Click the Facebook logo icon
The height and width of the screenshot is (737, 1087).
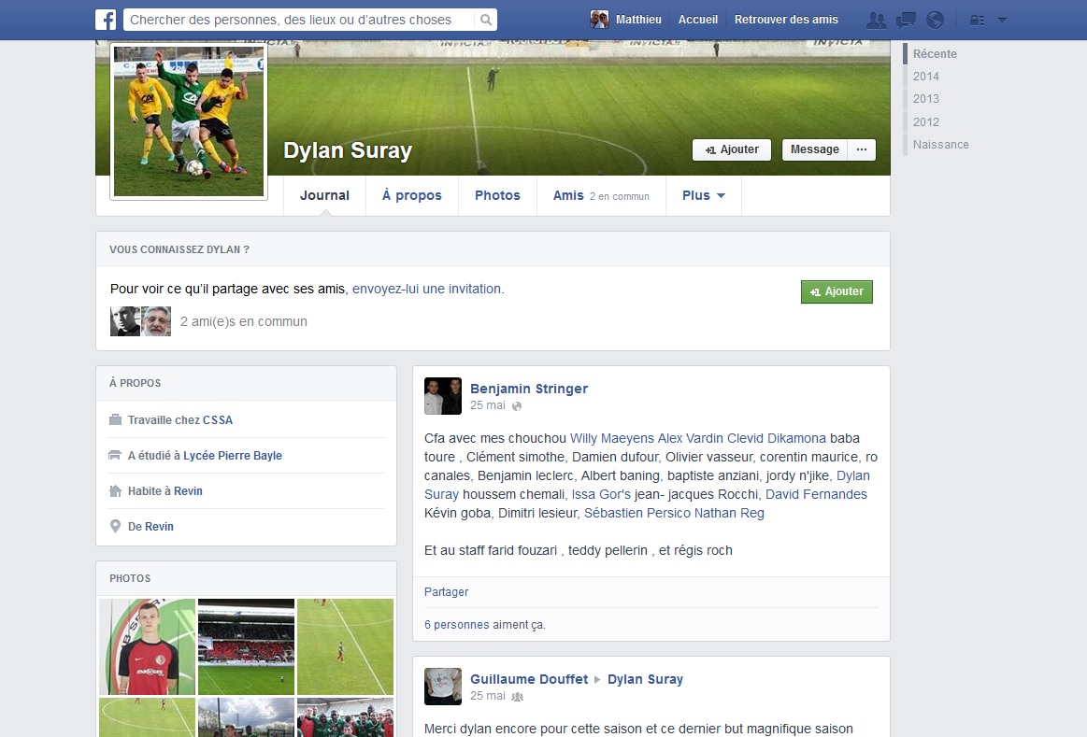[106, 20]
